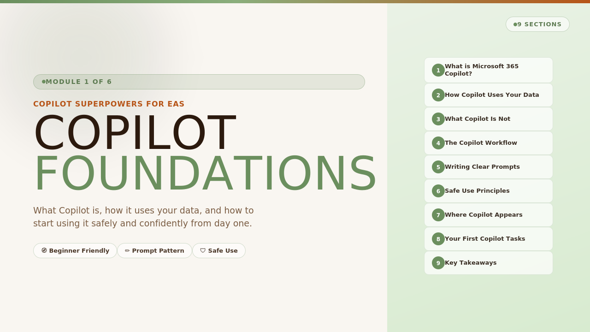This screenshot has height=332, width=590.
Task: Click the target icon beside Beginner Friendly
Action: [44, 250]
